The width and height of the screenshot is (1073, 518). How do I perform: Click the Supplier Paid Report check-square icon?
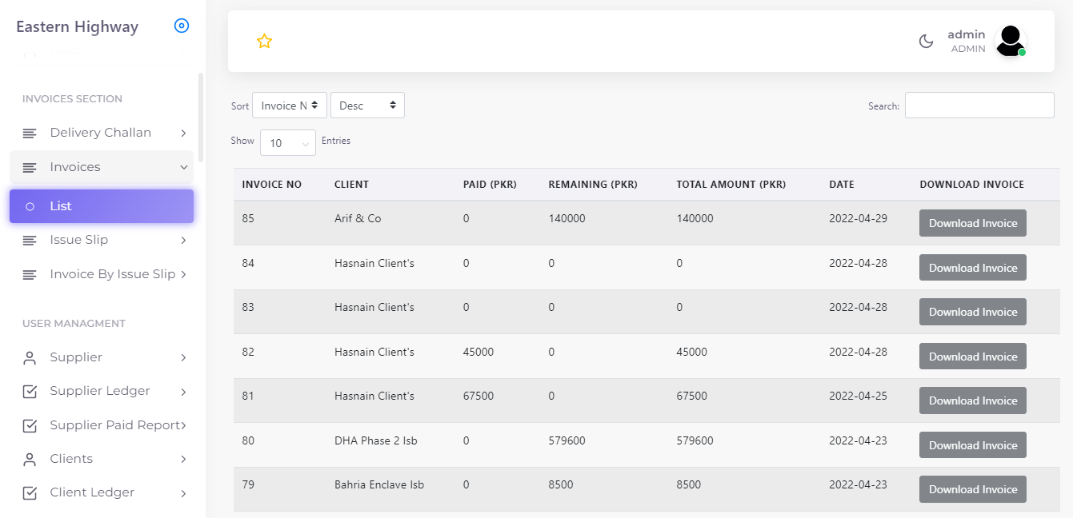[30, 425]
